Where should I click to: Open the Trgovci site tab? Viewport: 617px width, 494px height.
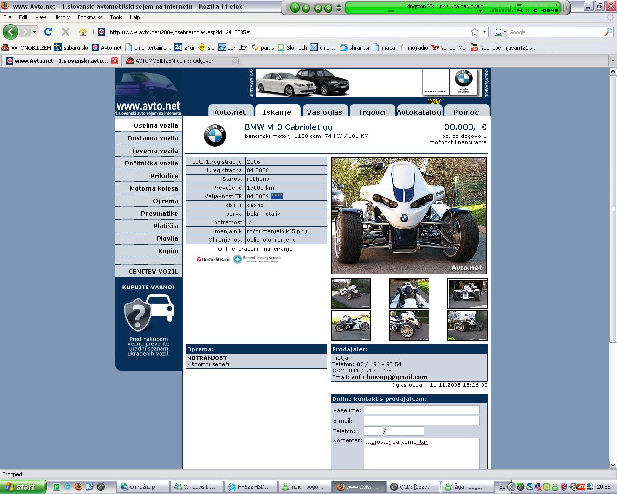(x=372, y=111)
